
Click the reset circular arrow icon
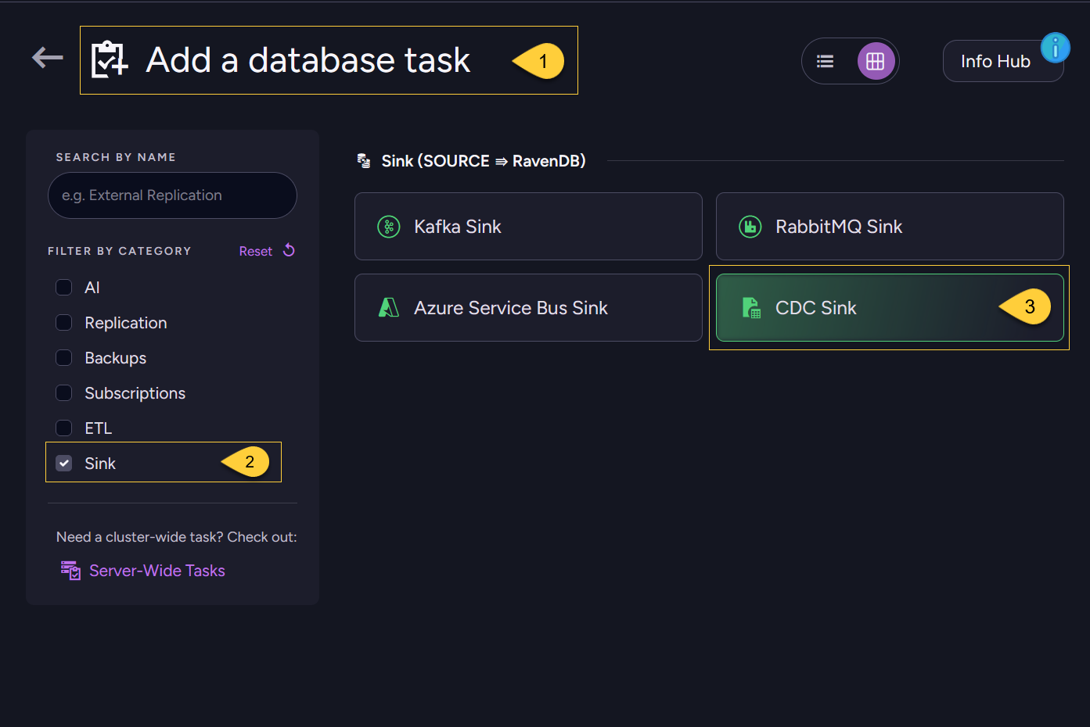coord(289,250)
